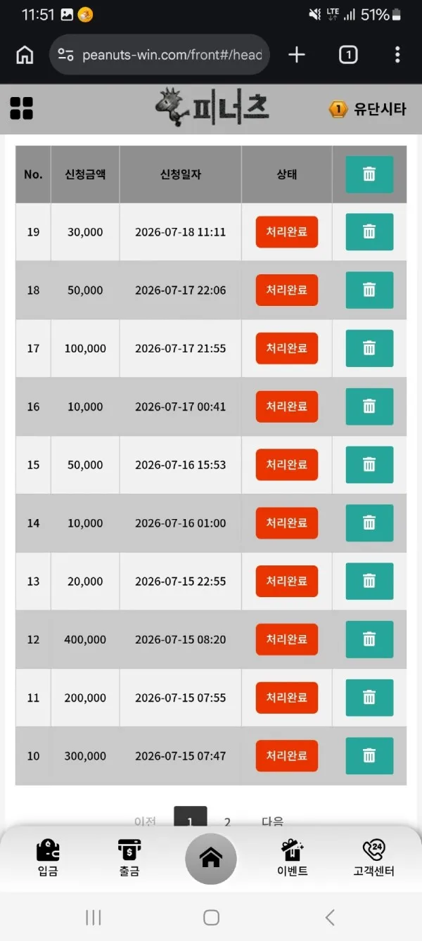Open the 고객센터 24-hour support icon
422x941 pixels.
(x=373, y=850)
